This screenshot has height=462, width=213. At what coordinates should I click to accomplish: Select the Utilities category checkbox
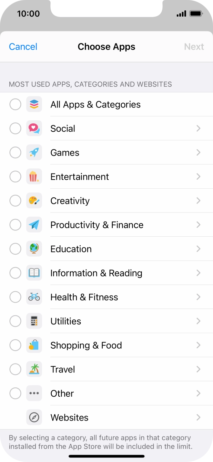(15, 321)
